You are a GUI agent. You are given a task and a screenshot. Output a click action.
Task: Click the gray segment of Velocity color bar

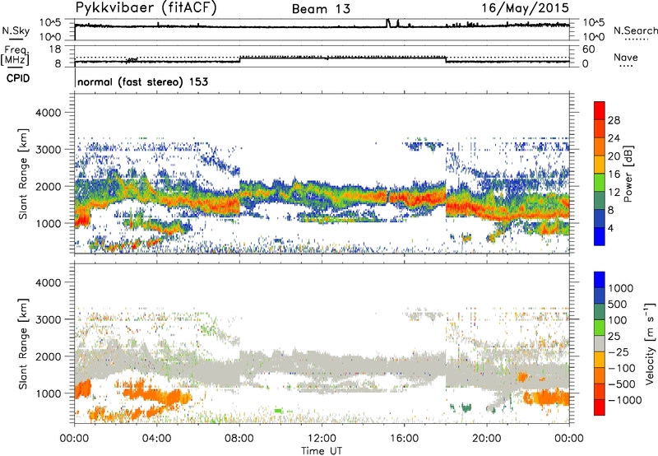tap(600, 343)
